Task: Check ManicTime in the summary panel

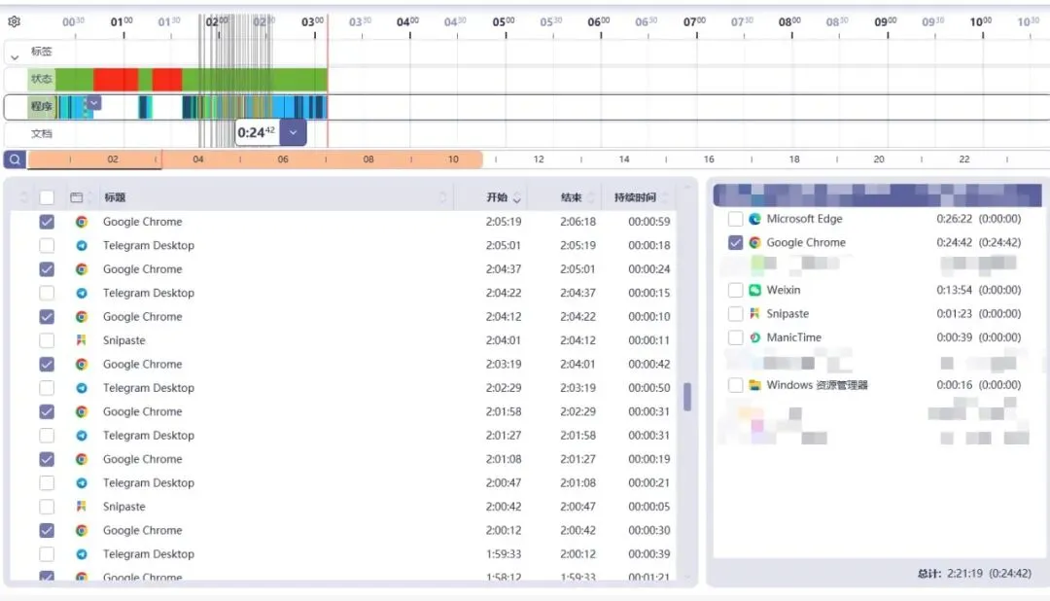Action: (x=735, y=337)
